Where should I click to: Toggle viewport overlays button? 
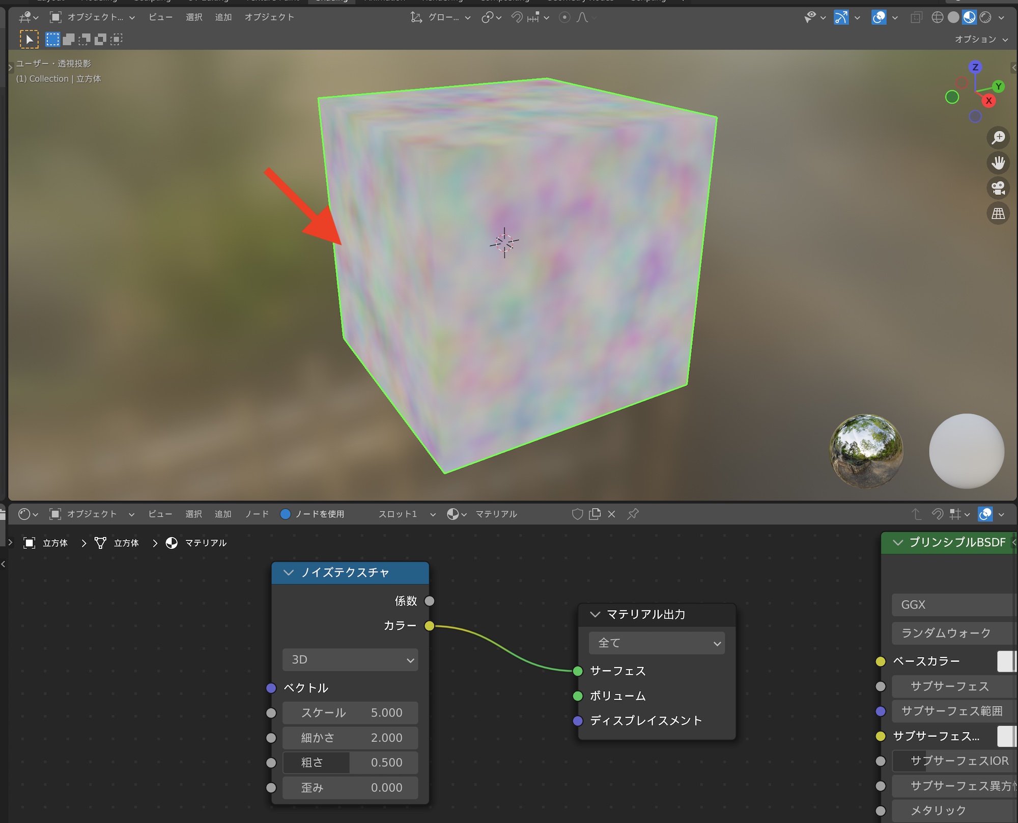point(879,17)
